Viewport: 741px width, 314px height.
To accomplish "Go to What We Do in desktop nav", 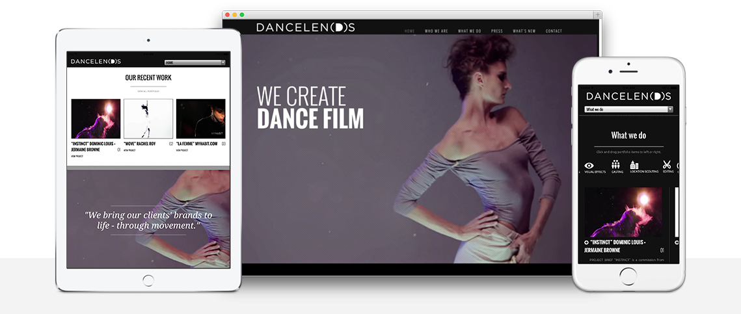I will click(469, 31).
